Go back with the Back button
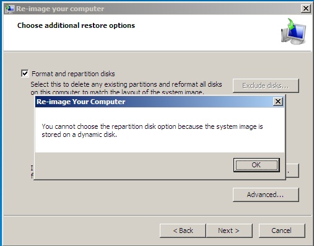 [x=183, y=231]
